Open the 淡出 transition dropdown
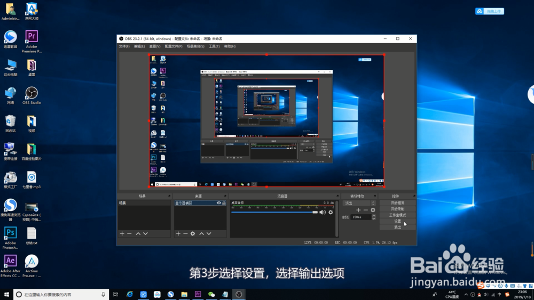Image resolution: width=534 pixels, height=300 pixels. 359,203
